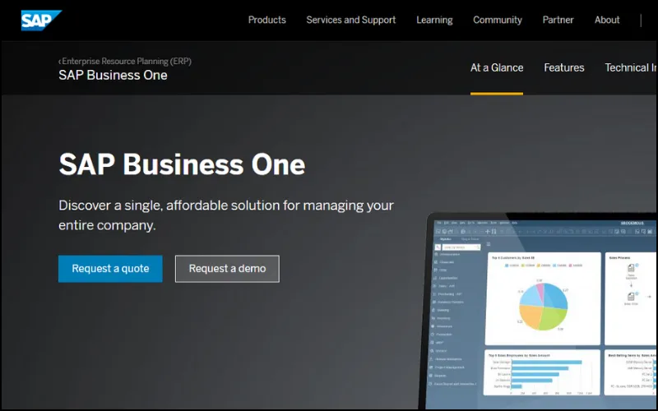
Task: Click the pie chart in dashboard image
Action: click(x=543, y=306)
